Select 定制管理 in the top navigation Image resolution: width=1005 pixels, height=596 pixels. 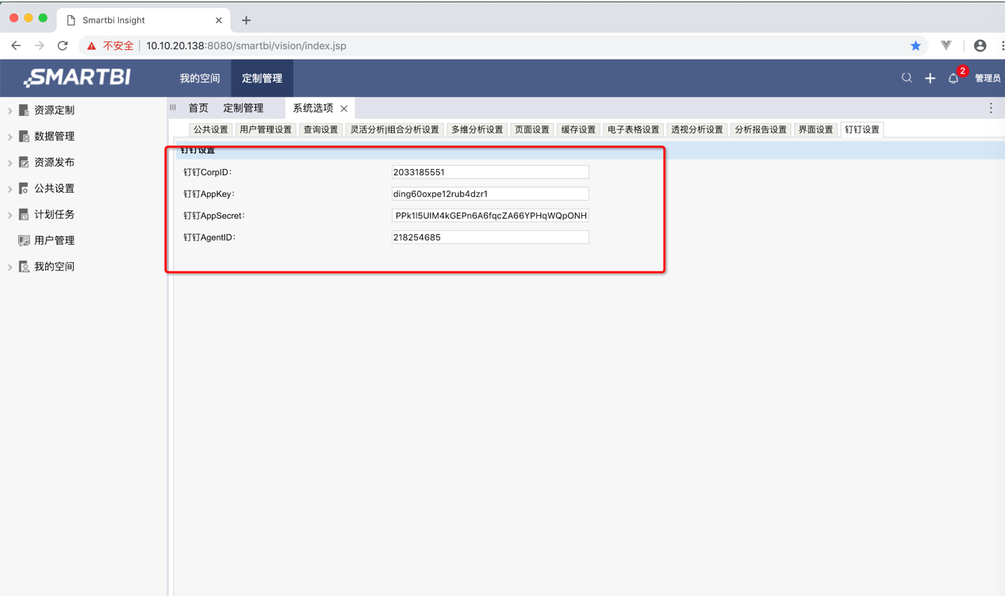pyautogui.click(x=262, y=78)
